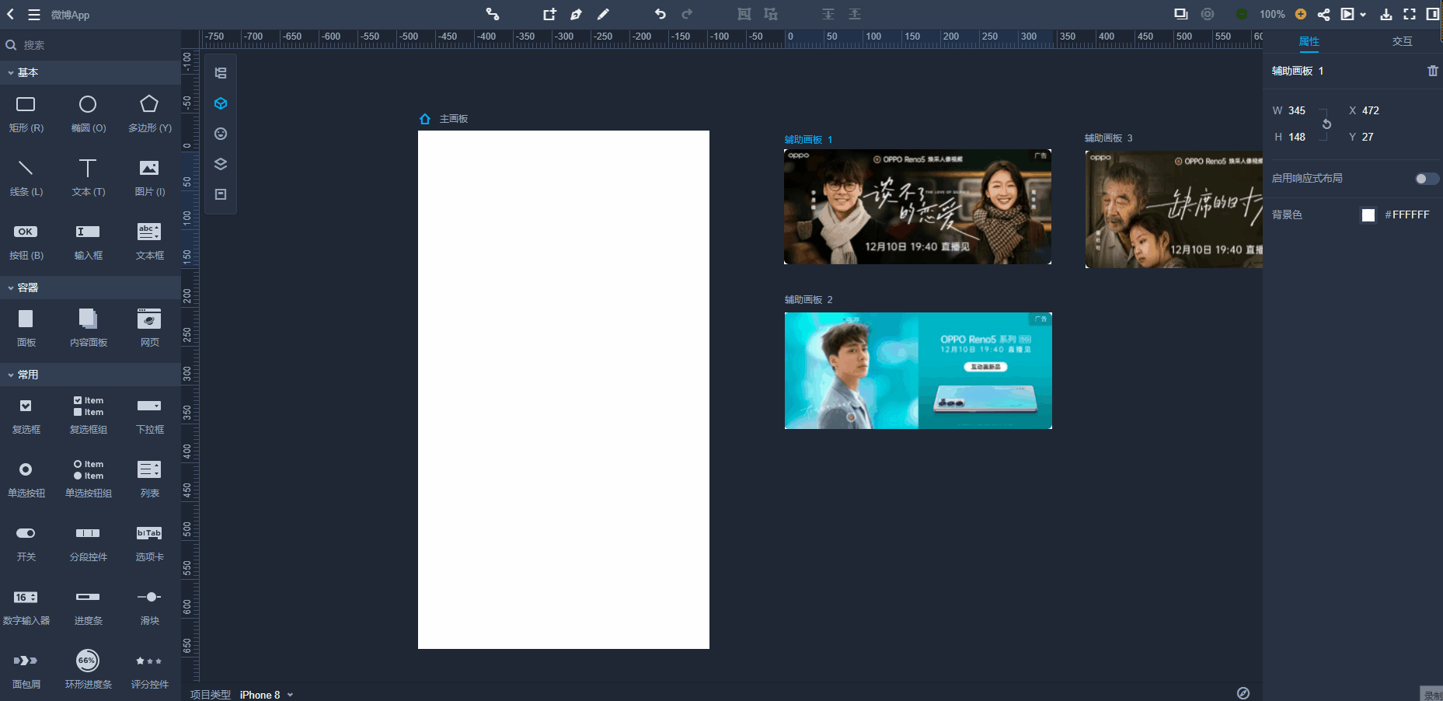Select the 按钮 (B) button component
This screenshot has width=1443, height=701.
click(26, 241)
